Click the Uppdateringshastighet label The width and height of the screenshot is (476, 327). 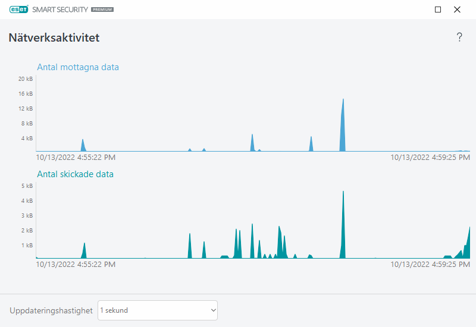(51, 310)
